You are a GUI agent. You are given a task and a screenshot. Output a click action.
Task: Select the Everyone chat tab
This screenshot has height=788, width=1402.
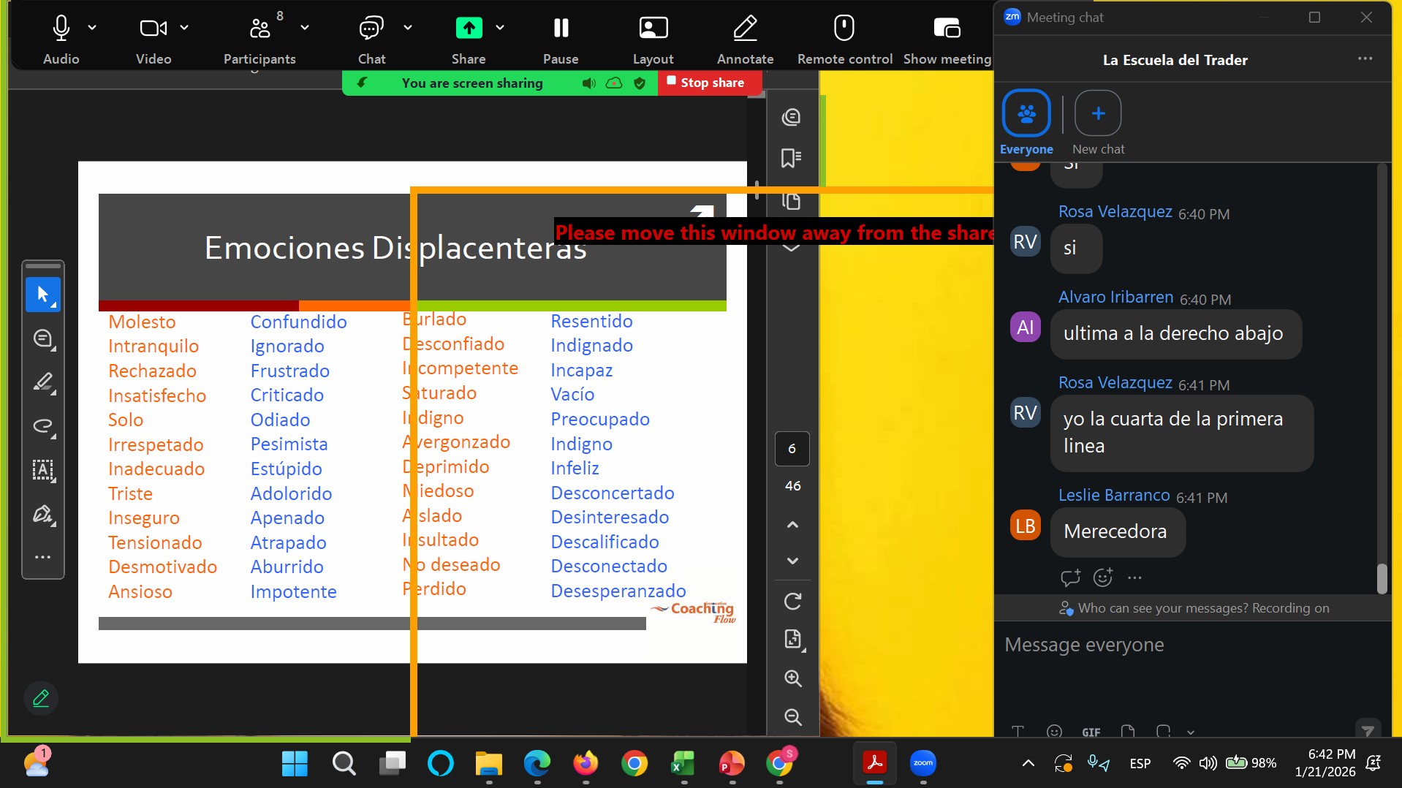click(x=1026, y=114)
